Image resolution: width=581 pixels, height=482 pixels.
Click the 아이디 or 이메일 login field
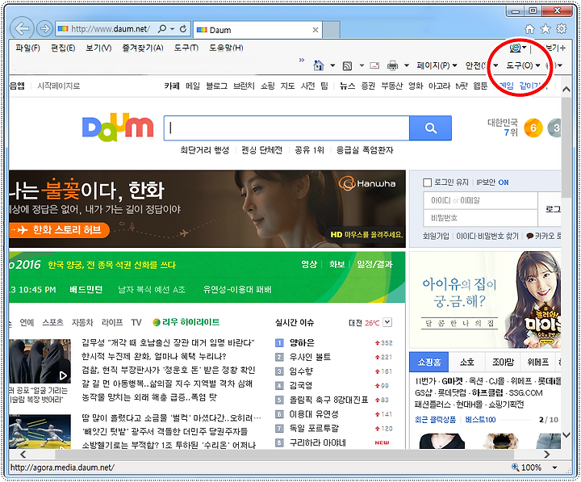click(480, 200)
